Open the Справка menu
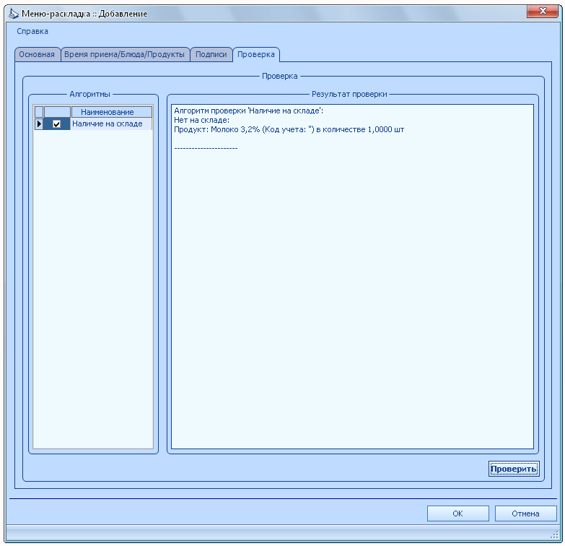Image resolution: width=565 pixels, height=546 pixels. tap(32, 31)
